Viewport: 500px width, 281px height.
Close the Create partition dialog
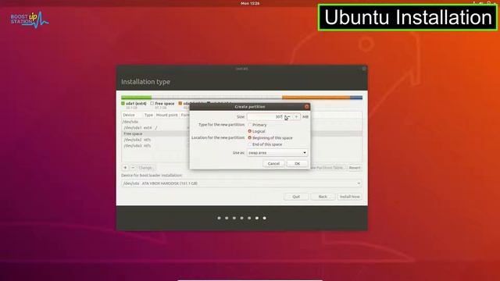307,106
